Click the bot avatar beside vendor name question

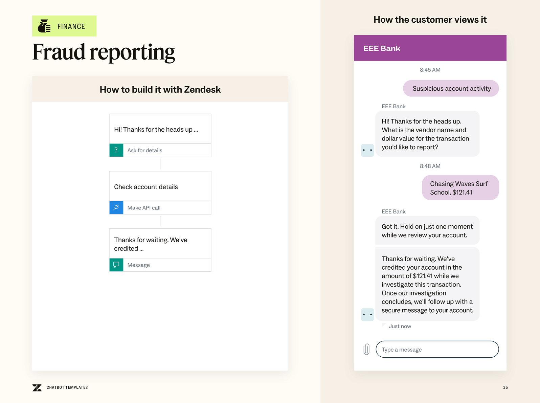367,150
